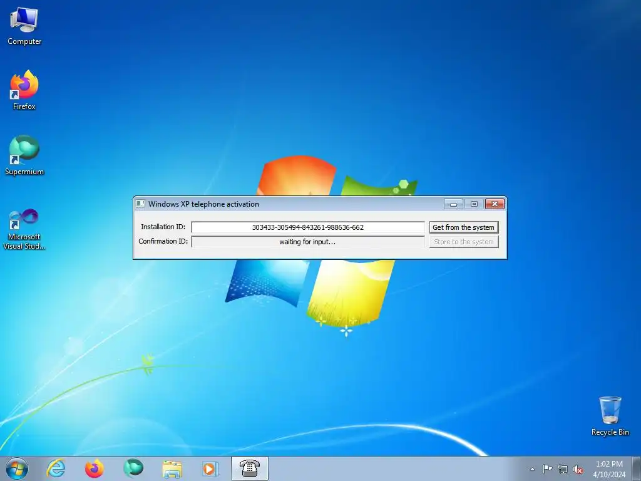This screenshot has height=481, width=641.
Task: Launch Firefox from the taskbar
Action: (95, 468)
